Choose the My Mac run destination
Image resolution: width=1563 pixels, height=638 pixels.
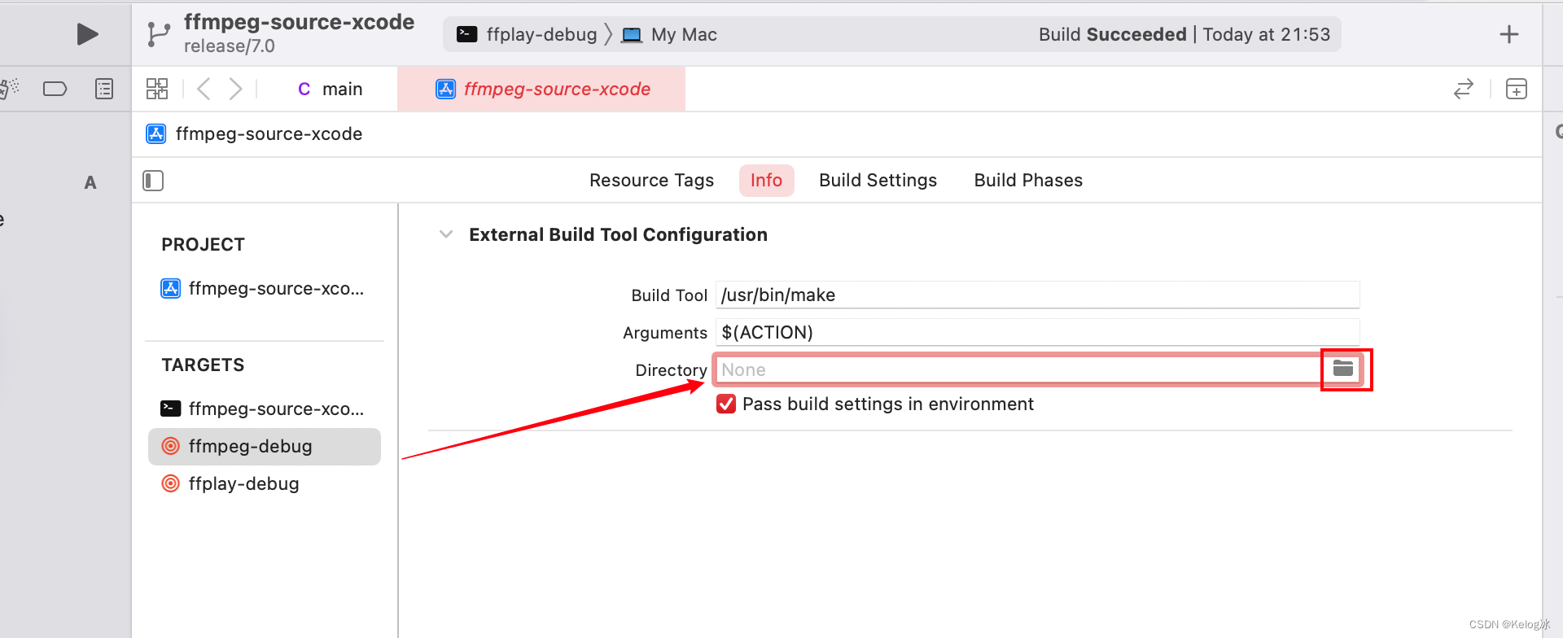pos(669,34)
